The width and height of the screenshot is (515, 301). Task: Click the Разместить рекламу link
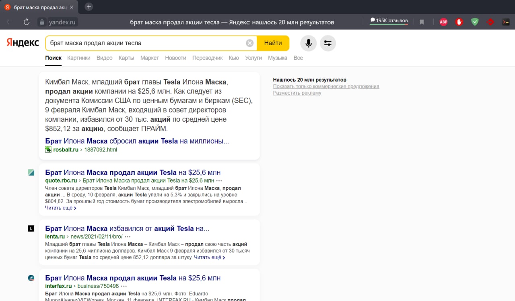[297, 93]
